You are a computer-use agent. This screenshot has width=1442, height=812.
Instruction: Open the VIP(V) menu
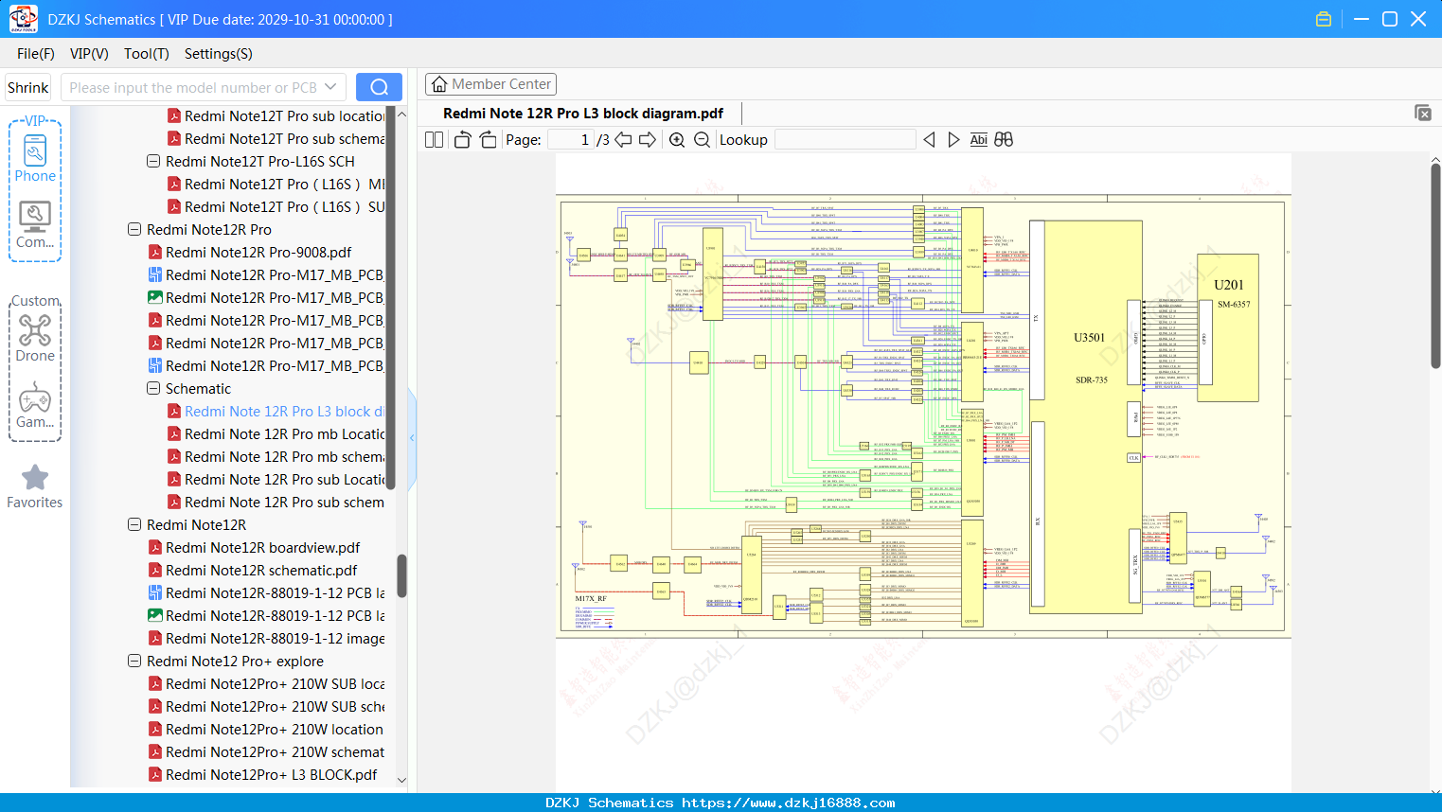(x=89, y=54)
